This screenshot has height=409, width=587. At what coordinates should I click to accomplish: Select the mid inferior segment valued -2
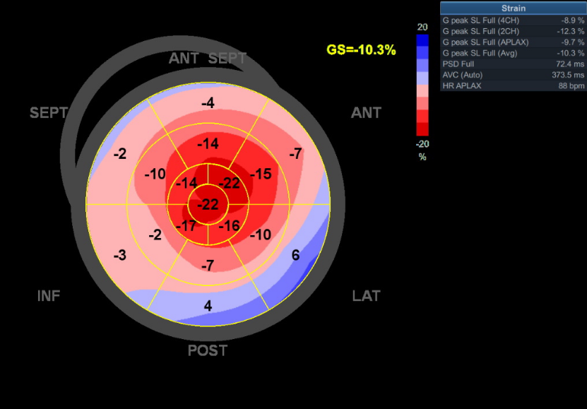155,235
